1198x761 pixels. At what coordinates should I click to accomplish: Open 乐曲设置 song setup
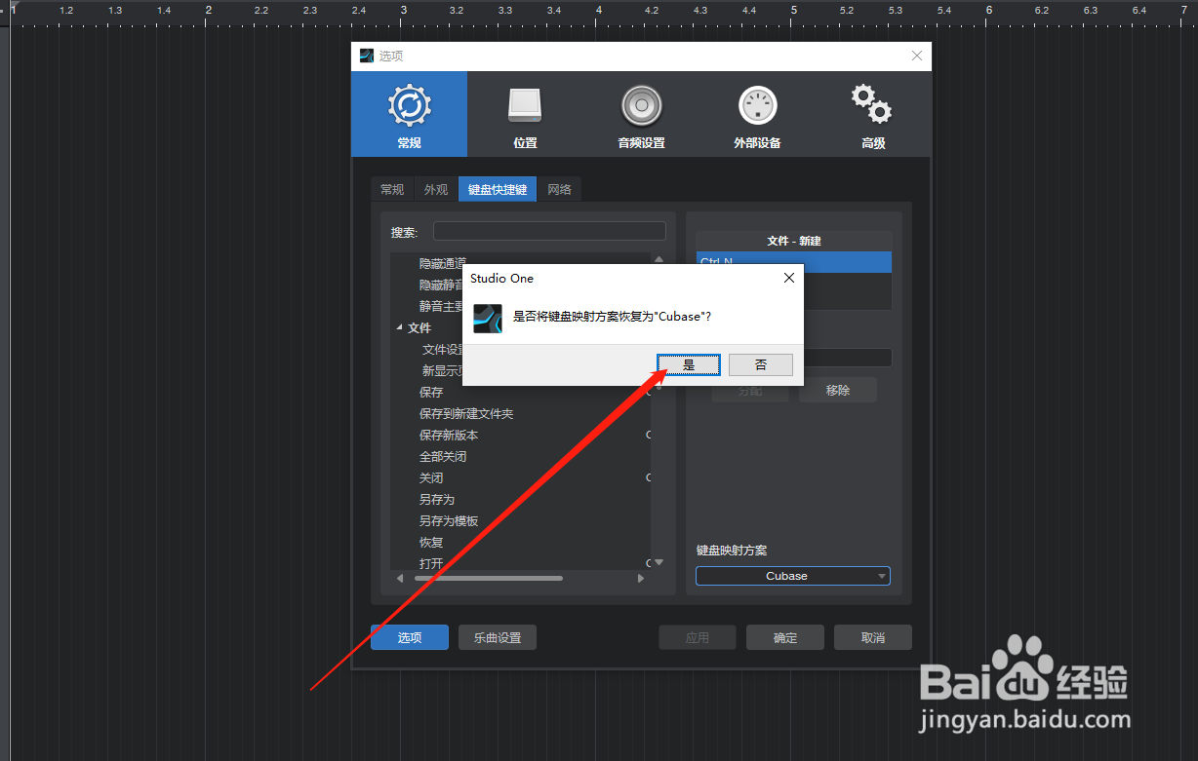tap(498, 637)
